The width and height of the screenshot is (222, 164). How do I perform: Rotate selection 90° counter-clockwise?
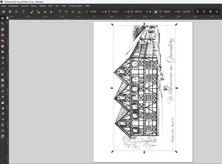(x=32, y=12)
